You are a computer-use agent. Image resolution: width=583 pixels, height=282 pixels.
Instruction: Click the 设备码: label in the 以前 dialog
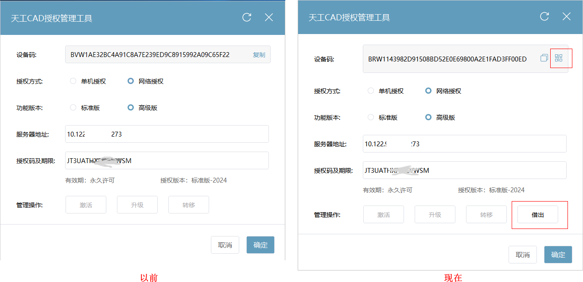coord(26,55)
